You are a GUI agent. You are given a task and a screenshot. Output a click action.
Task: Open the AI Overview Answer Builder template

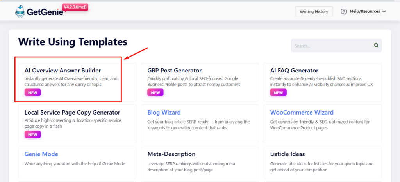[x=62, y=71]
